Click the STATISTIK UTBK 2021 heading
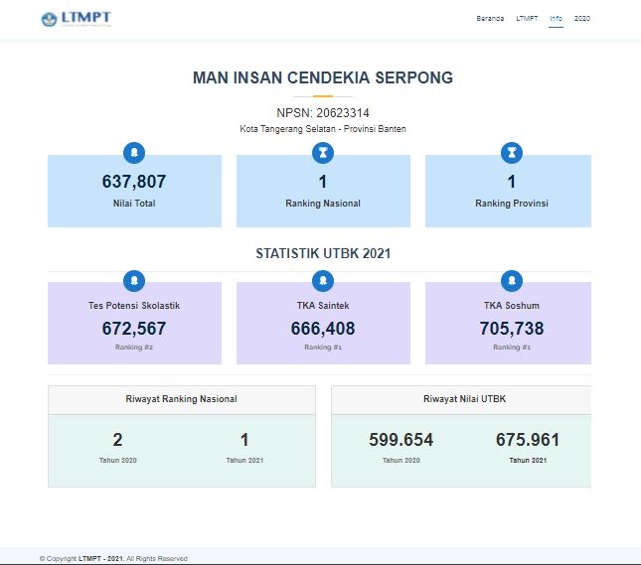This screenshot has height=565, width=641. (x=323, y=253)
